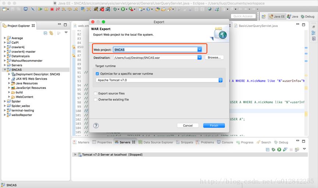Select the DataAnalysis project
Image resolution: width=318 pixels, height=188 pixels.
21,56
